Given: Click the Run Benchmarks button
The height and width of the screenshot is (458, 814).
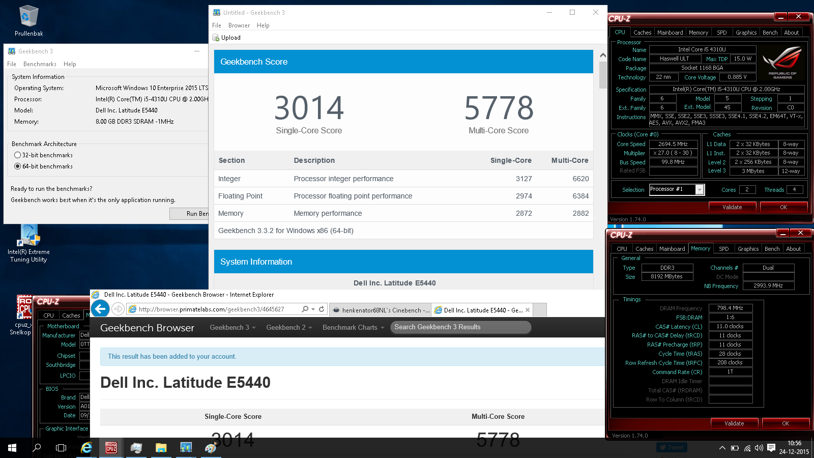Looking at the screenshot, I should [189, 214].
